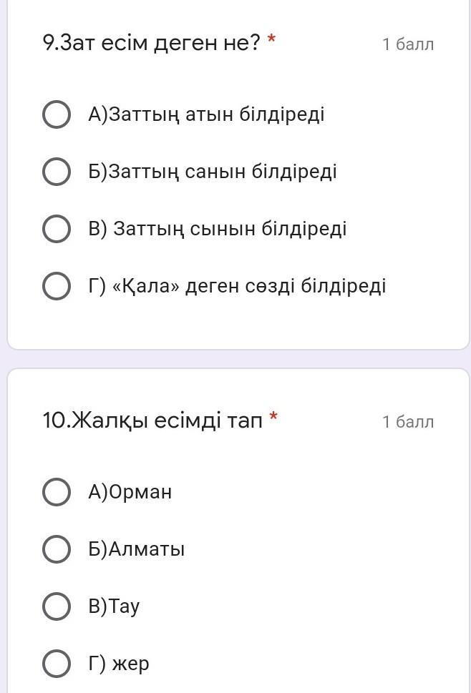Click the question title "9.Зат есім деген не?"

pos(152,44)
